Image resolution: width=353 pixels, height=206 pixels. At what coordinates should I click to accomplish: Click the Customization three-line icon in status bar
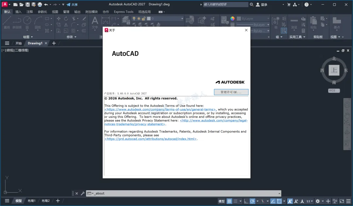(348, 201)
